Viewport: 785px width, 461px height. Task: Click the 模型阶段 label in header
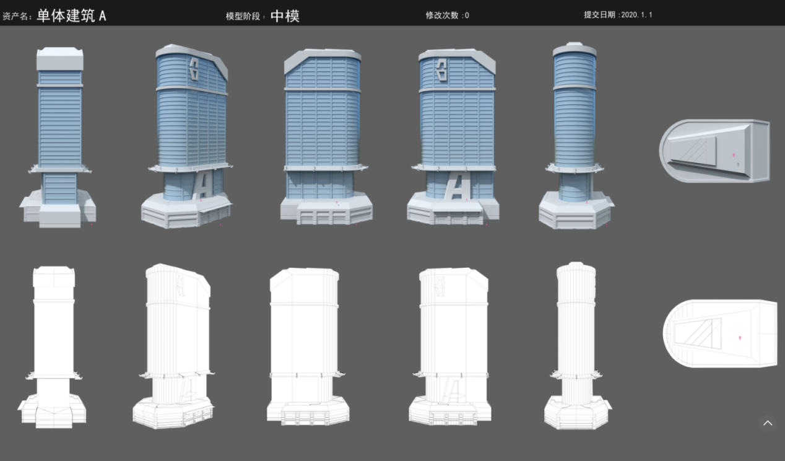pos(245,16)
